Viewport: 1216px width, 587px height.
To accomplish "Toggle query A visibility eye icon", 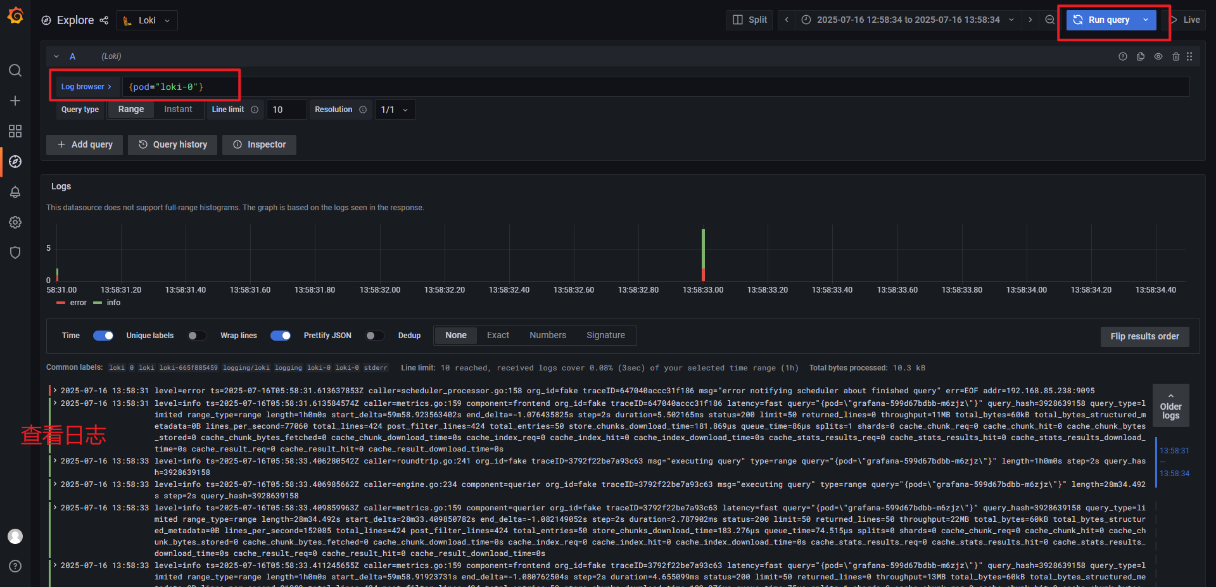I will [1158, 56].
